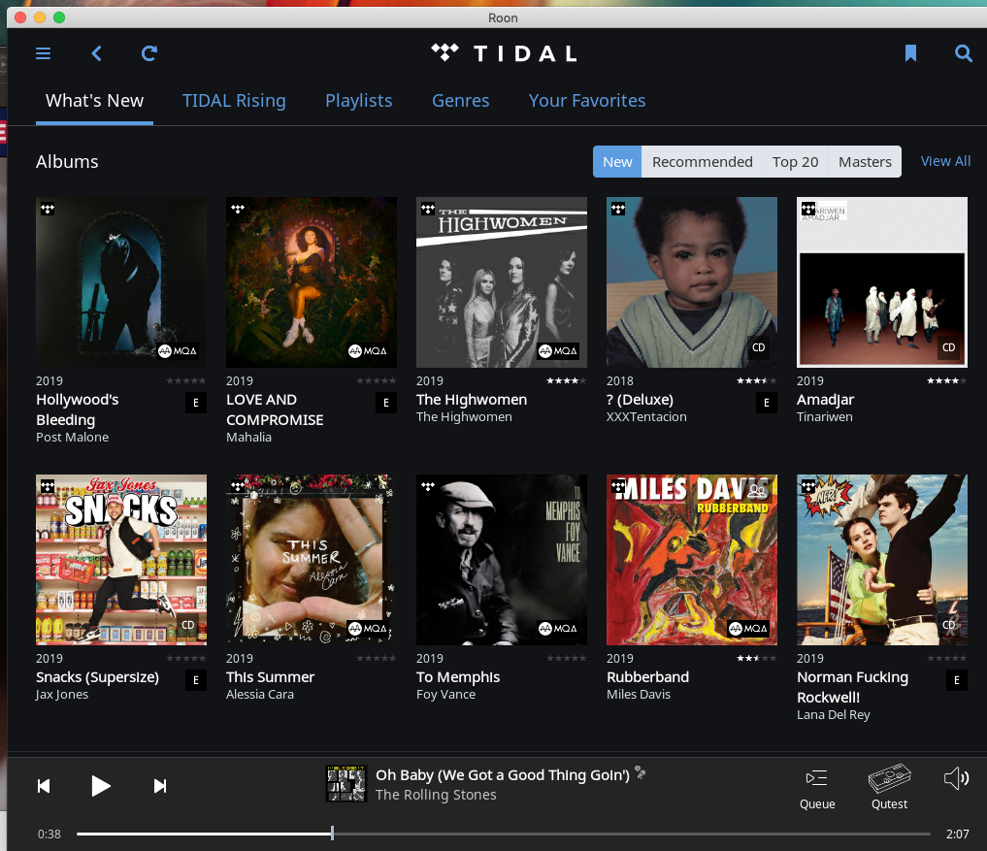Click explicit E tag for Snacks (Supersize)
This screenshot has height=851, width=987.
click(x=196, y=680)
